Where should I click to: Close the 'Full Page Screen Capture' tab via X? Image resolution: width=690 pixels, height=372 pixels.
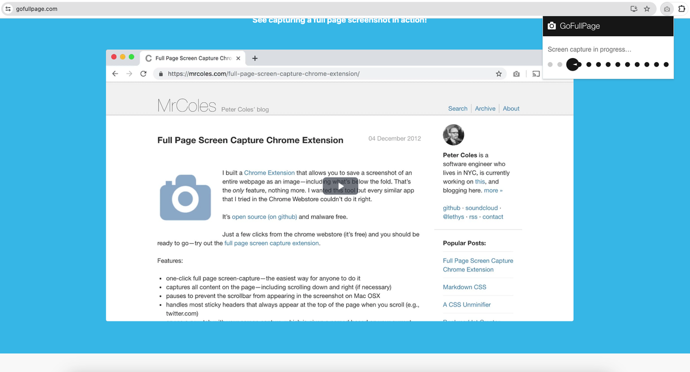click(238, 58)
